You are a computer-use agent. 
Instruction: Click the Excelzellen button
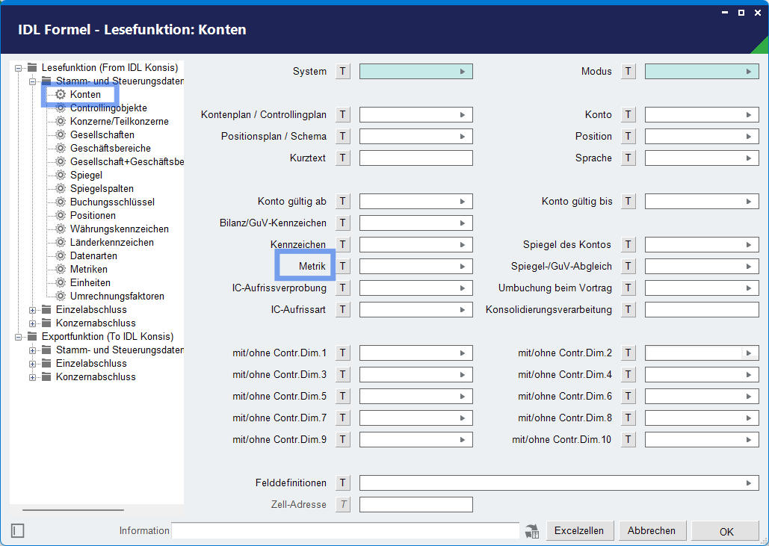click(579, 531)
